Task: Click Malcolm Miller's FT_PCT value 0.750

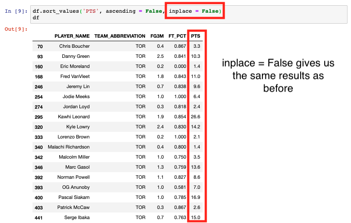Action: coord(180,157)
